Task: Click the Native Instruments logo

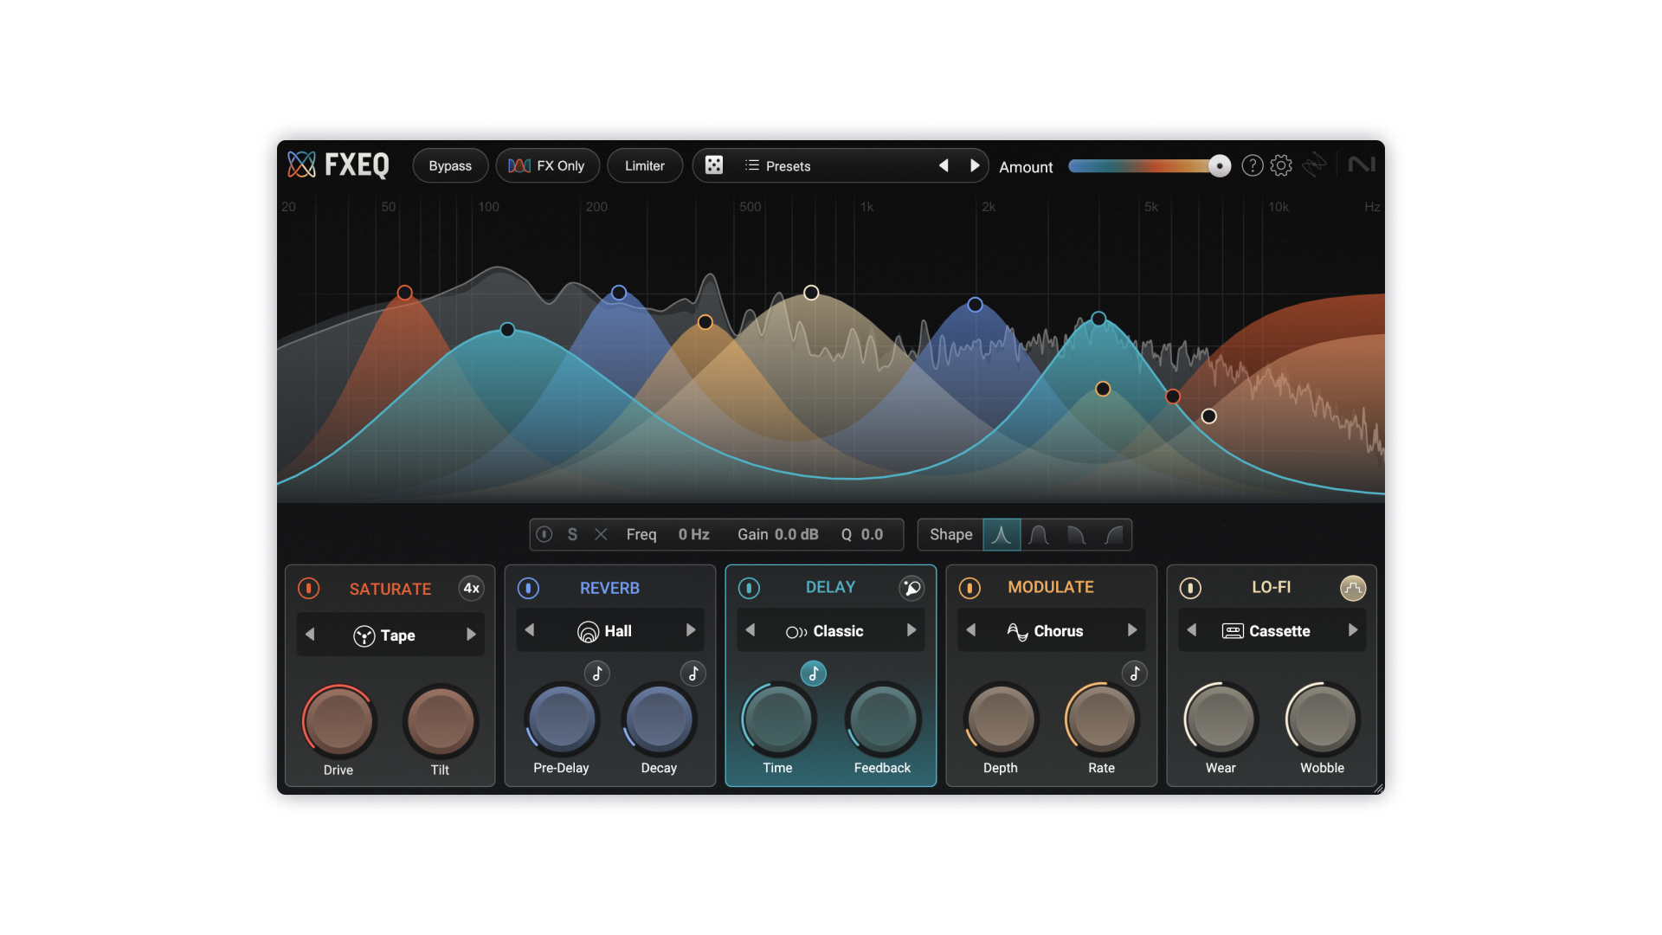Action: click(1361, 164)
